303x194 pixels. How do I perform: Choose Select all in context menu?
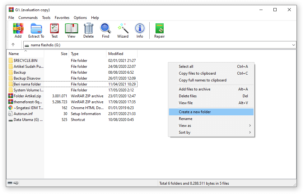click(x=211, y=67)
